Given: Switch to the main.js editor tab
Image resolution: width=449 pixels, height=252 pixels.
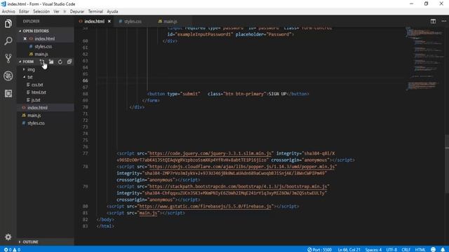Looking at the screenshot, I should [x=170, y=22].
